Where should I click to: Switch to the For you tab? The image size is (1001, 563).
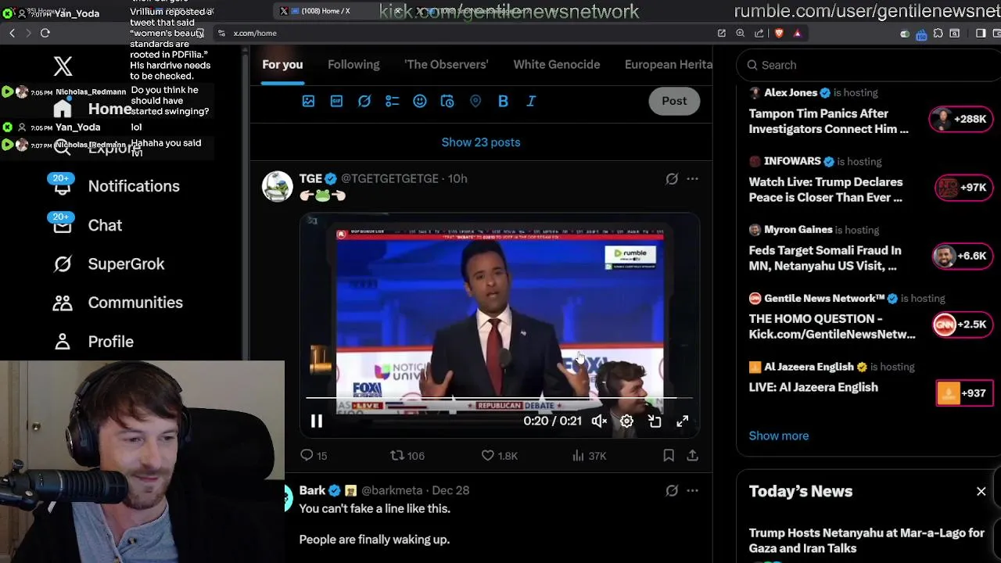[282, 64]
